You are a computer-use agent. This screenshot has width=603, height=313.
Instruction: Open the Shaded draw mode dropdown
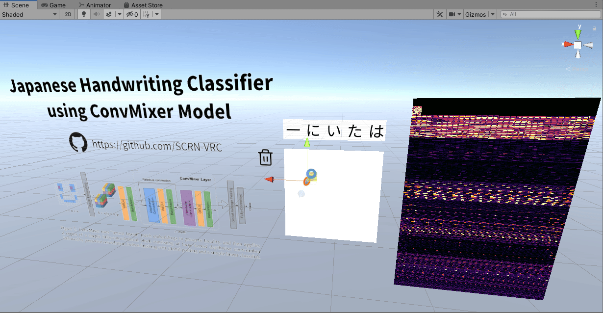(x=30, y=14)
